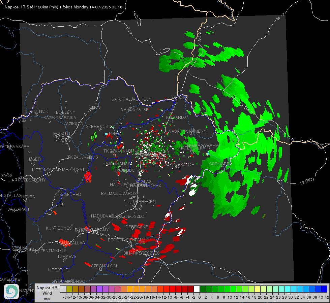Choose the darkest green swatch beside white
Image resolution: width=330 pixels, height=303 pixels.
203,289
